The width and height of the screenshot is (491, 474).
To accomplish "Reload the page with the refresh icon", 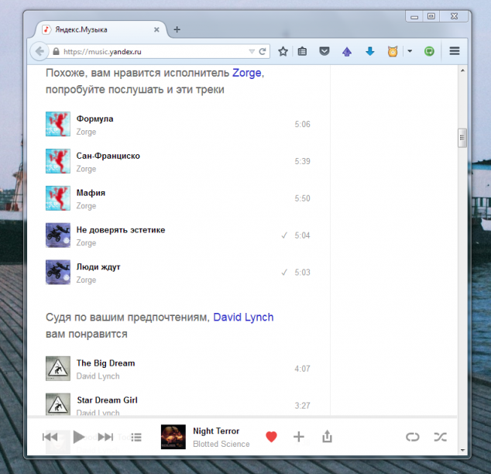I will click(263, 51).
